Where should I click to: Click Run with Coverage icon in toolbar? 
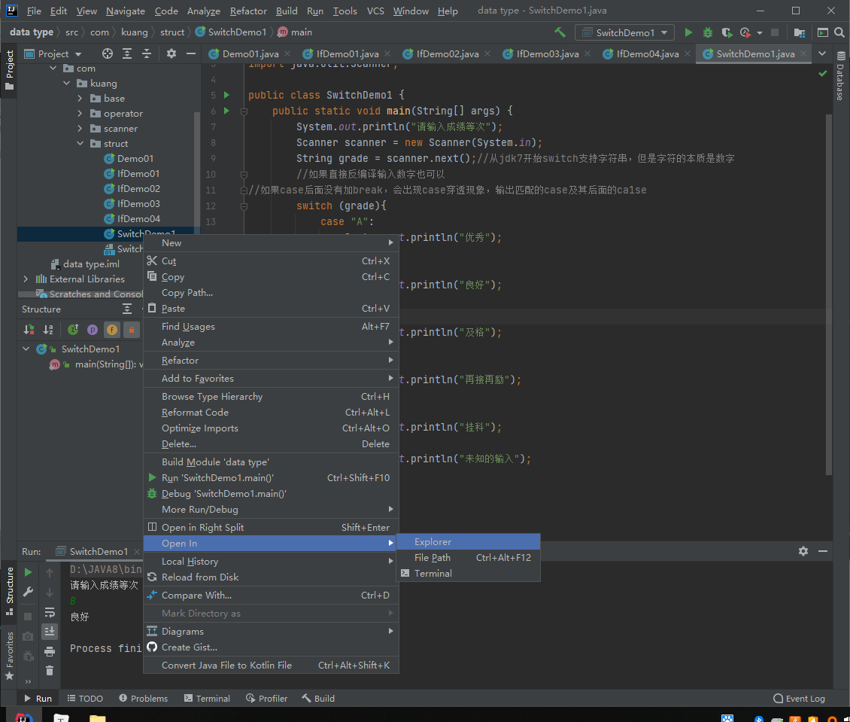(727, 32)
